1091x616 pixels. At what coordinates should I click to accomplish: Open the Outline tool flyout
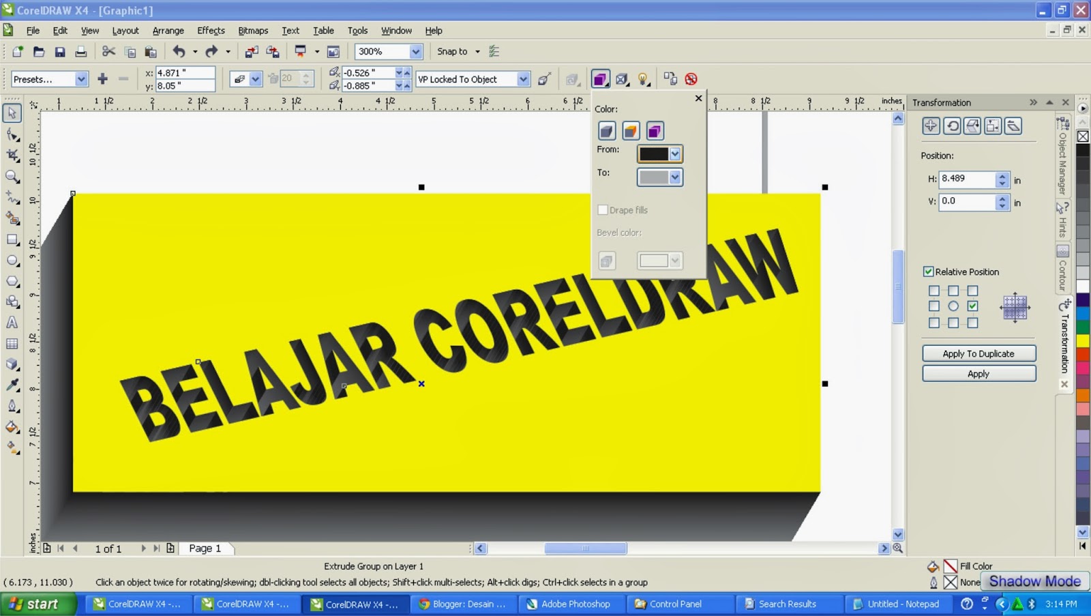(x=12, y=407)
